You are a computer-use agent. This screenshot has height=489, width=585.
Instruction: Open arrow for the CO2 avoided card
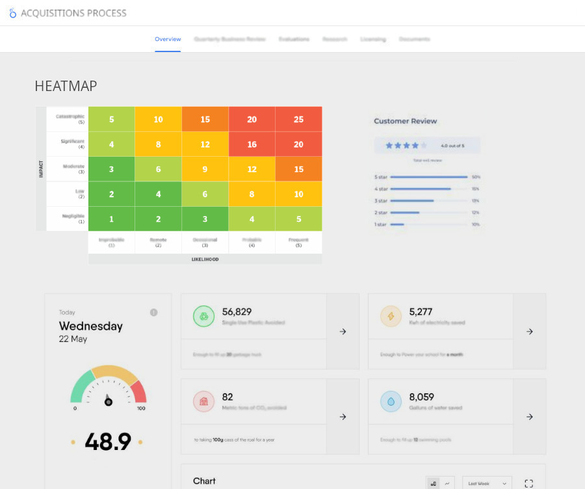coord(343,417)
